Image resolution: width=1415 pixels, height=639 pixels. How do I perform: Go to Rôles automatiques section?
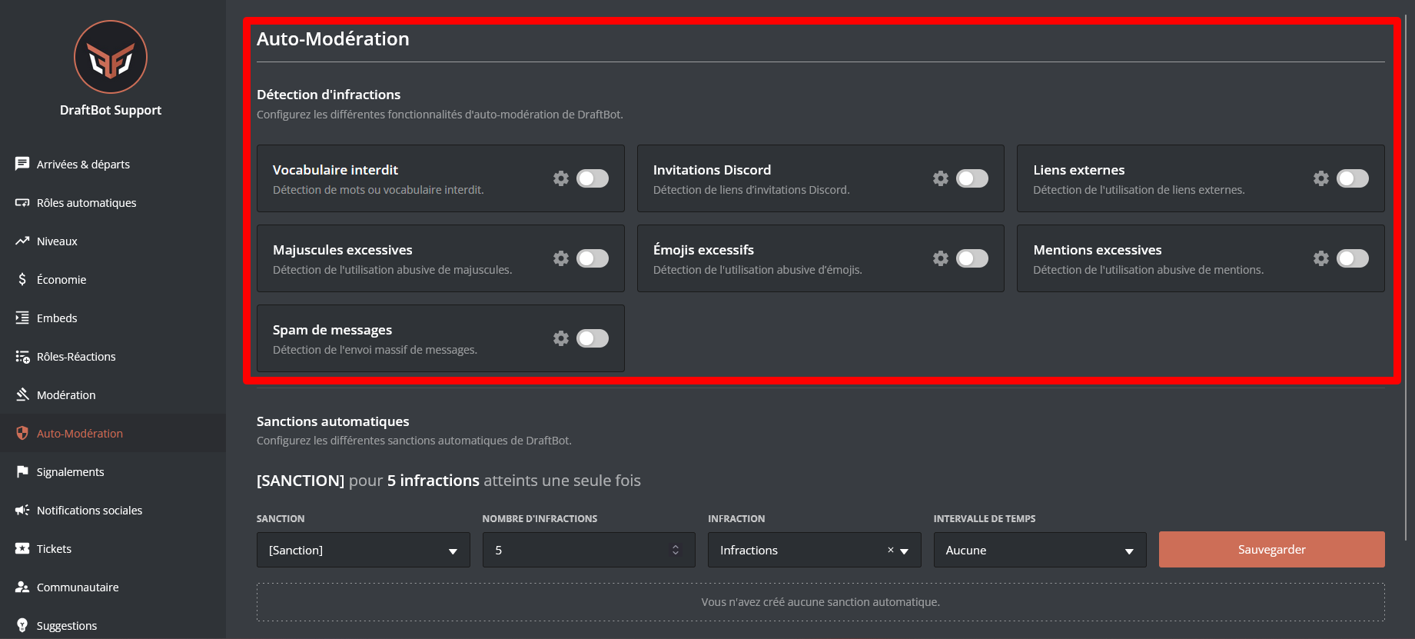(113, 202)
